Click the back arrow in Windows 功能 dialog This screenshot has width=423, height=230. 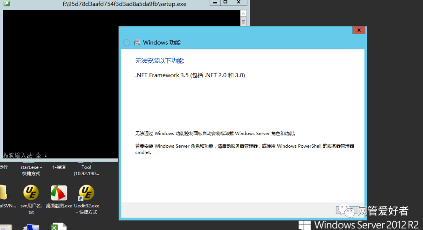point(127,43)
